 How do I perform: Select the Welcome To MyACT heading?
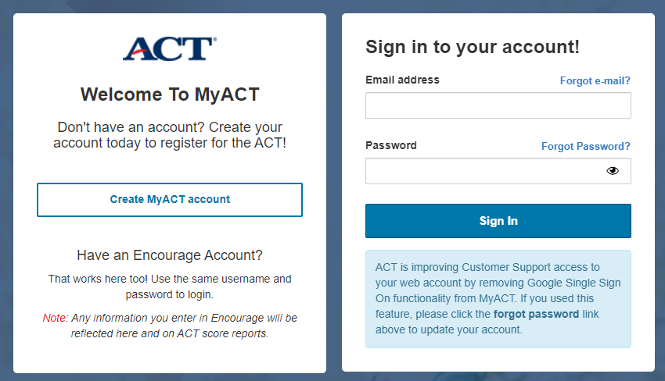(170, 94)
